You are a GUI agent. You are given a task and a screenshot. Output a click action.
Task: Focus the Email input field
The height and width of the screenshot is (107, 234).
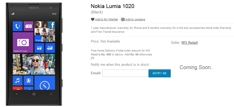[125, 73]
